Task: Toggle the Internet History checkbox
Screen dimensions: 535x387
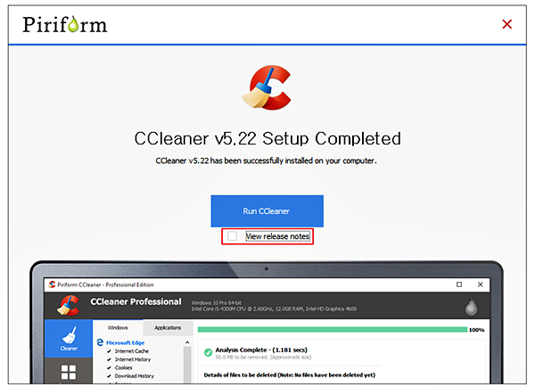Action: tap(109, 359)
